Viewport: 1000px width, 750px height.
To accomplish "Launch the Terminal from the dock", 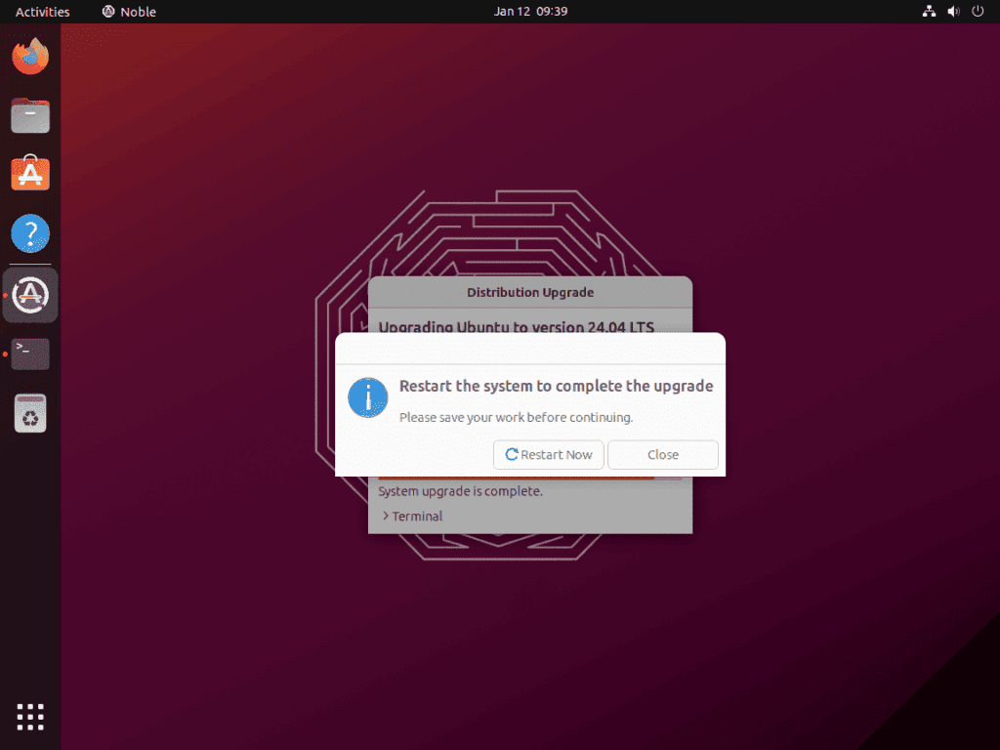I will pos(29,354).
